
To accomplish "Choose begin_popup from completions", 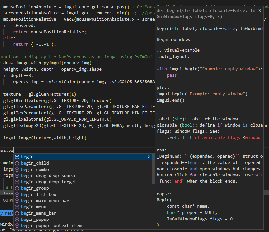I will click(x=83, y=220).
